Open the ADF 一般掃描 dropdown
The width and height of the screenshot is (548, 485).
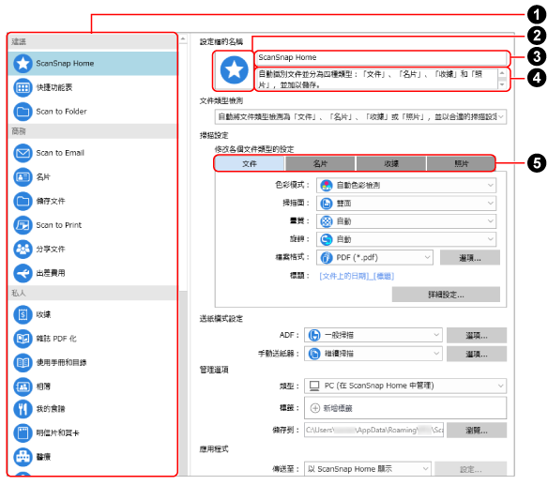373,335
